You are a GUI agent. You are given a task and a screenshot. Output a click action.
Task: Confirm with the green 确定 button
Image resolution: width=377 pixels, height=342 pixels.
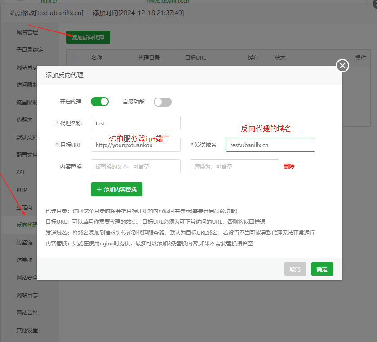[x=322, y=269]
